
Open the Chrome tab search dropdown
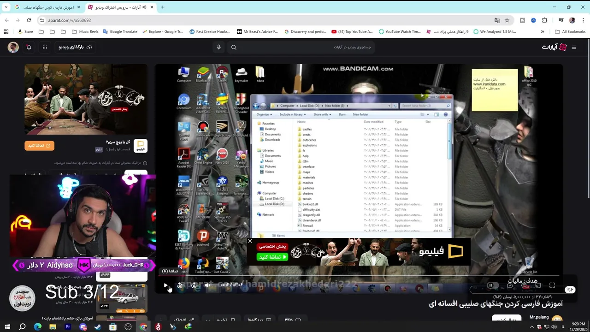pyautogui.click(x=6, y=7)
